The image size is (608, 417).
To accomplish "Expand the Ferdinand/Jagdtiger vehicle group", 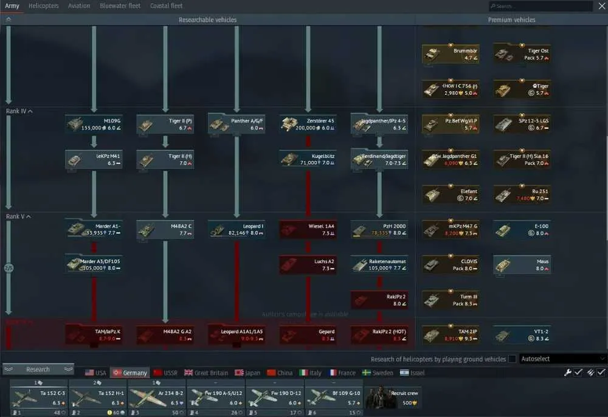I will click(x=379, y=159).
